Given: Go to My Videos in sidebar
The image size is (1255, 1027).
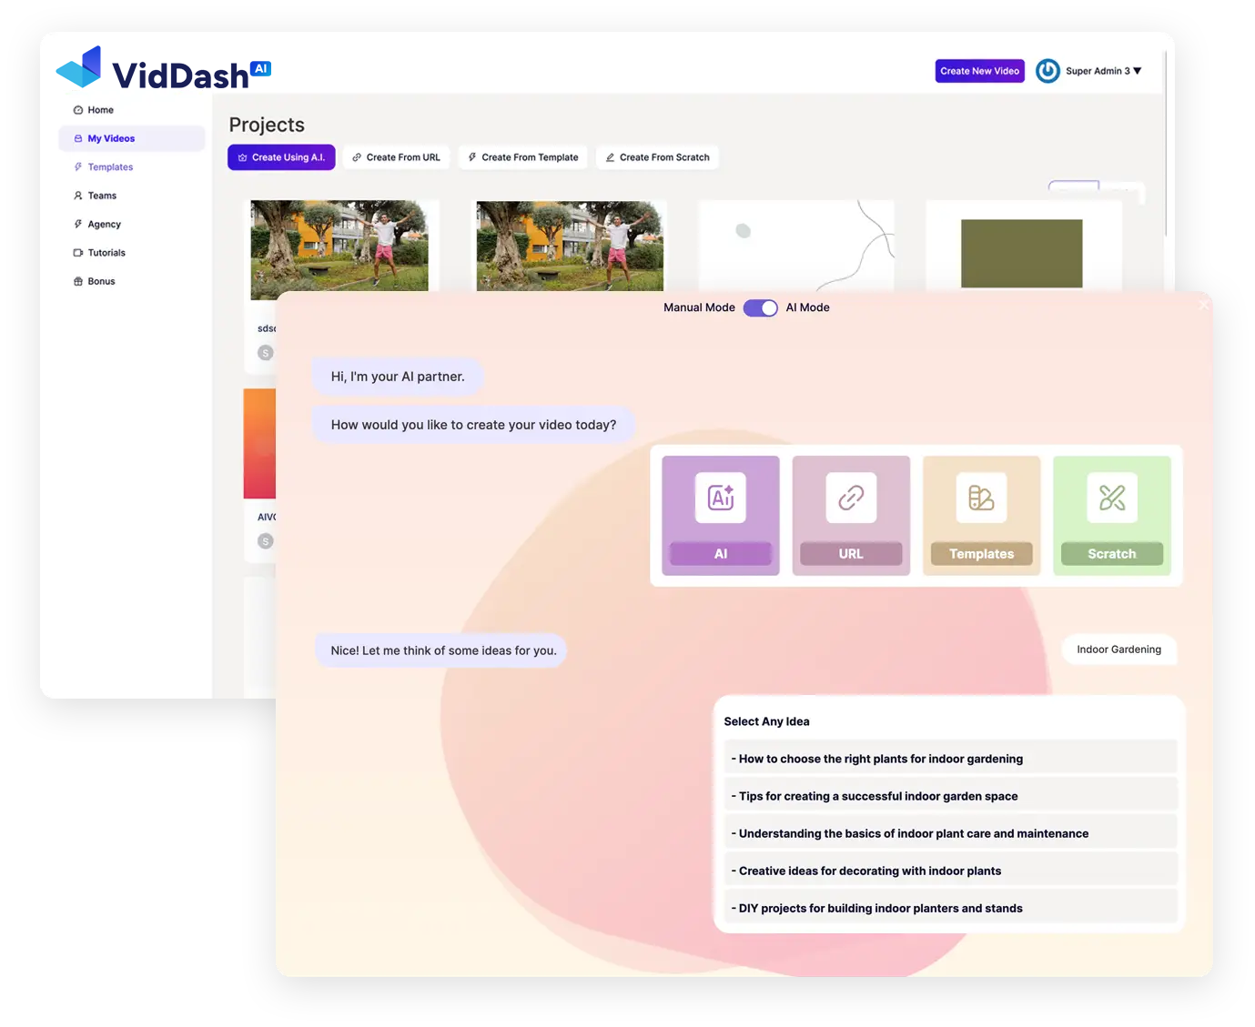Looking at the screenshot, I should point(132,138).
